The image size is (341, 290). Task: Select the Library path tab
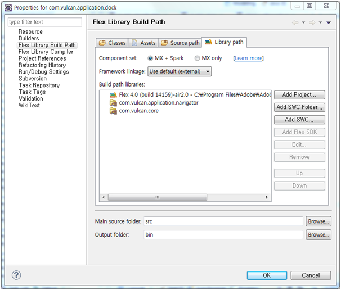pyautogui.click(x=224, y=42)
